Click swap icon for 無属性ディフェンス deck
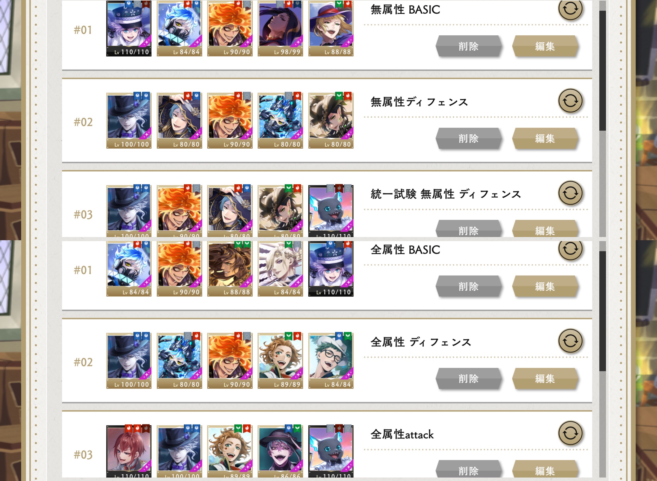657x481 pixels. pos(570,101)
